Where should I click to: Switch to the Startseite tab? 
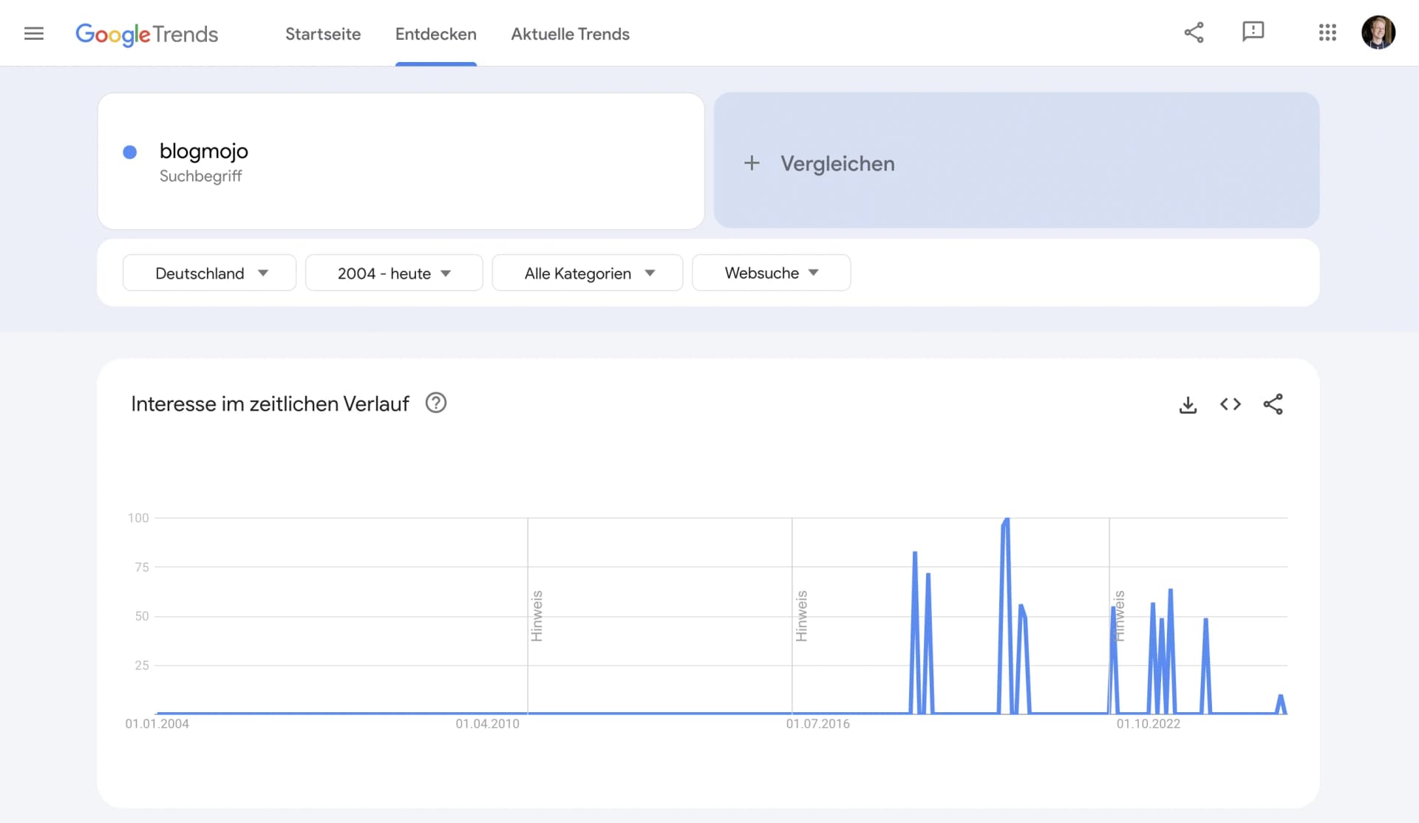tap(323, 34)
